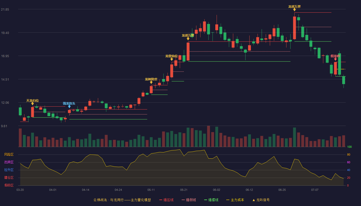Select the 建仓区 zone label
361x206 pixels.
(9, 178)
